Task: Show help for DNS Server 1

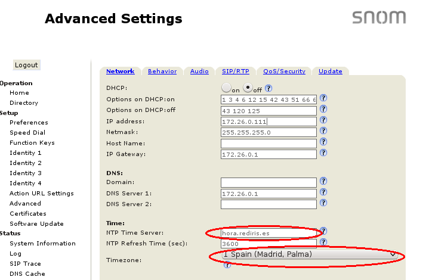Action: click(x=323, y=192)
